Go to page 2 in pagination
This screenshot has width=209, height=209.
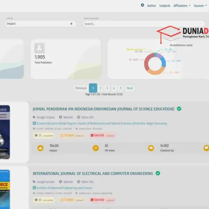(x=101, y=88)
